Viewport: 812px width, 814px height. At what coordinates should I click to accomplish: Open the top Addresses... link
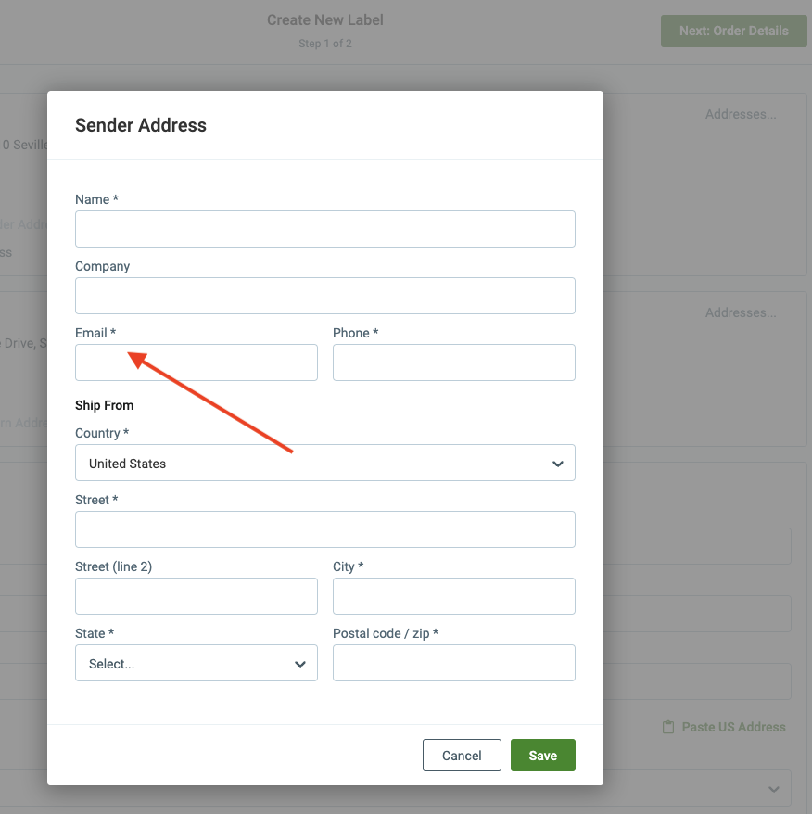[x=740, y=114]
